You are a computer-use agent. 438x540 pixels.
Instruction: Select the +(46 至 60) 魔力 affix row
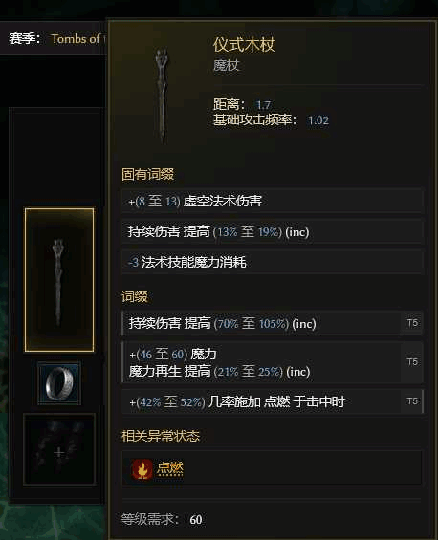point(273,362)
